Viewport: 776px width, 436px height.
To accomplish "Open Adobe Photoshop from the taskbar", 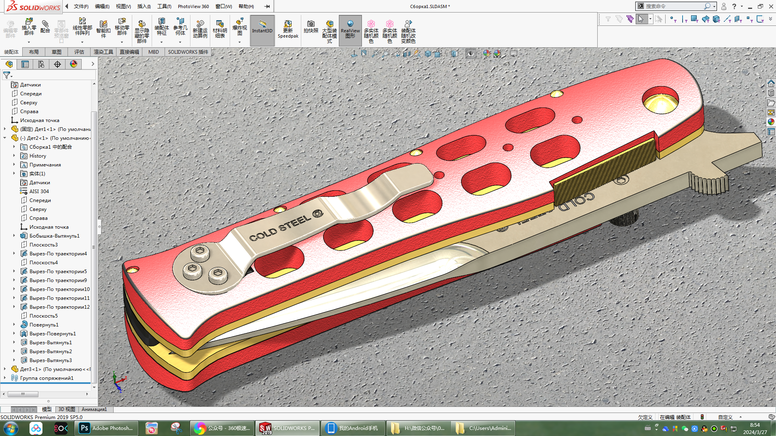I will pyautogui.click(x=106, y=428).
